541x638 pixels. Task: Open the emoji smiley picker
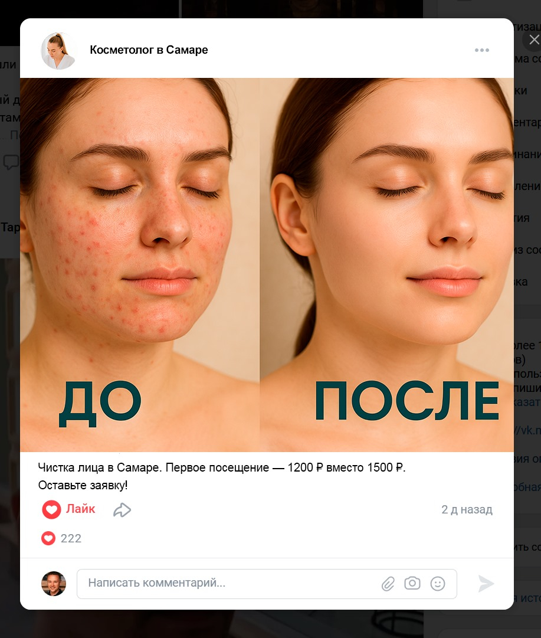pyautogui.click(x=438, y=584)
